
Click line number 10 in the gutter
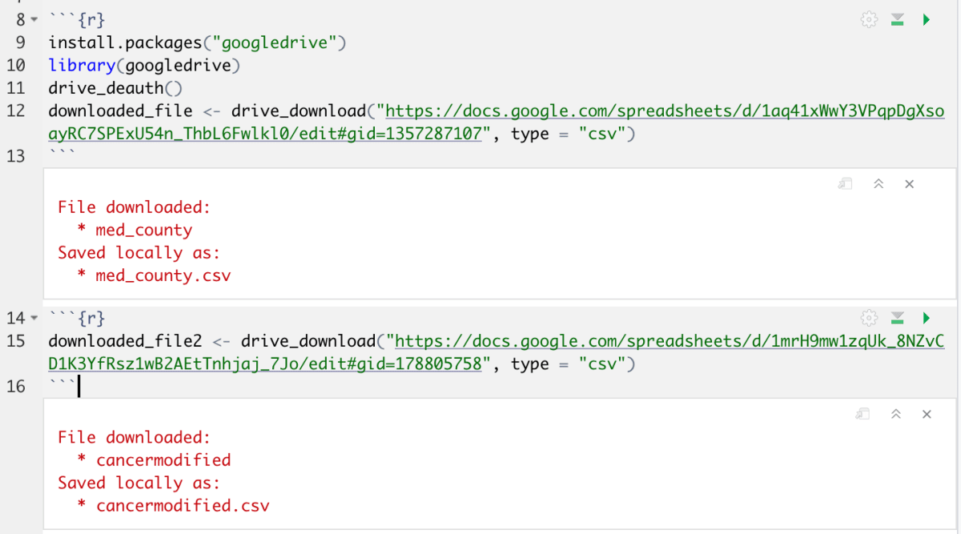[x=16, y=65]
